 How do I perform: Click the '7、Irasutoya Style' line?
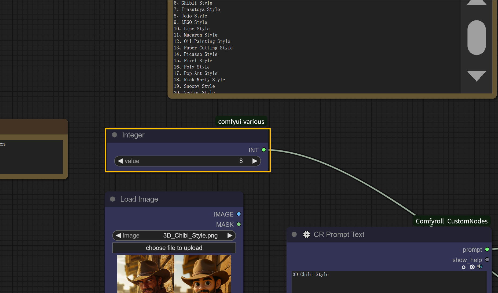197,9
